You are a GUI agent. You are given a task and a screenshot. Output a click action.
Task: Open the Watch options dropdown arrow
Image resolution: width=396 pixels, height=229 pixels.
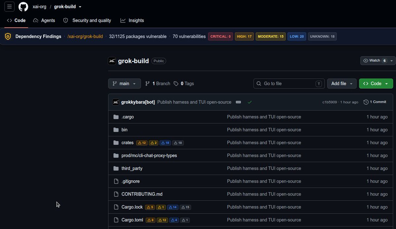click(392, 61)
